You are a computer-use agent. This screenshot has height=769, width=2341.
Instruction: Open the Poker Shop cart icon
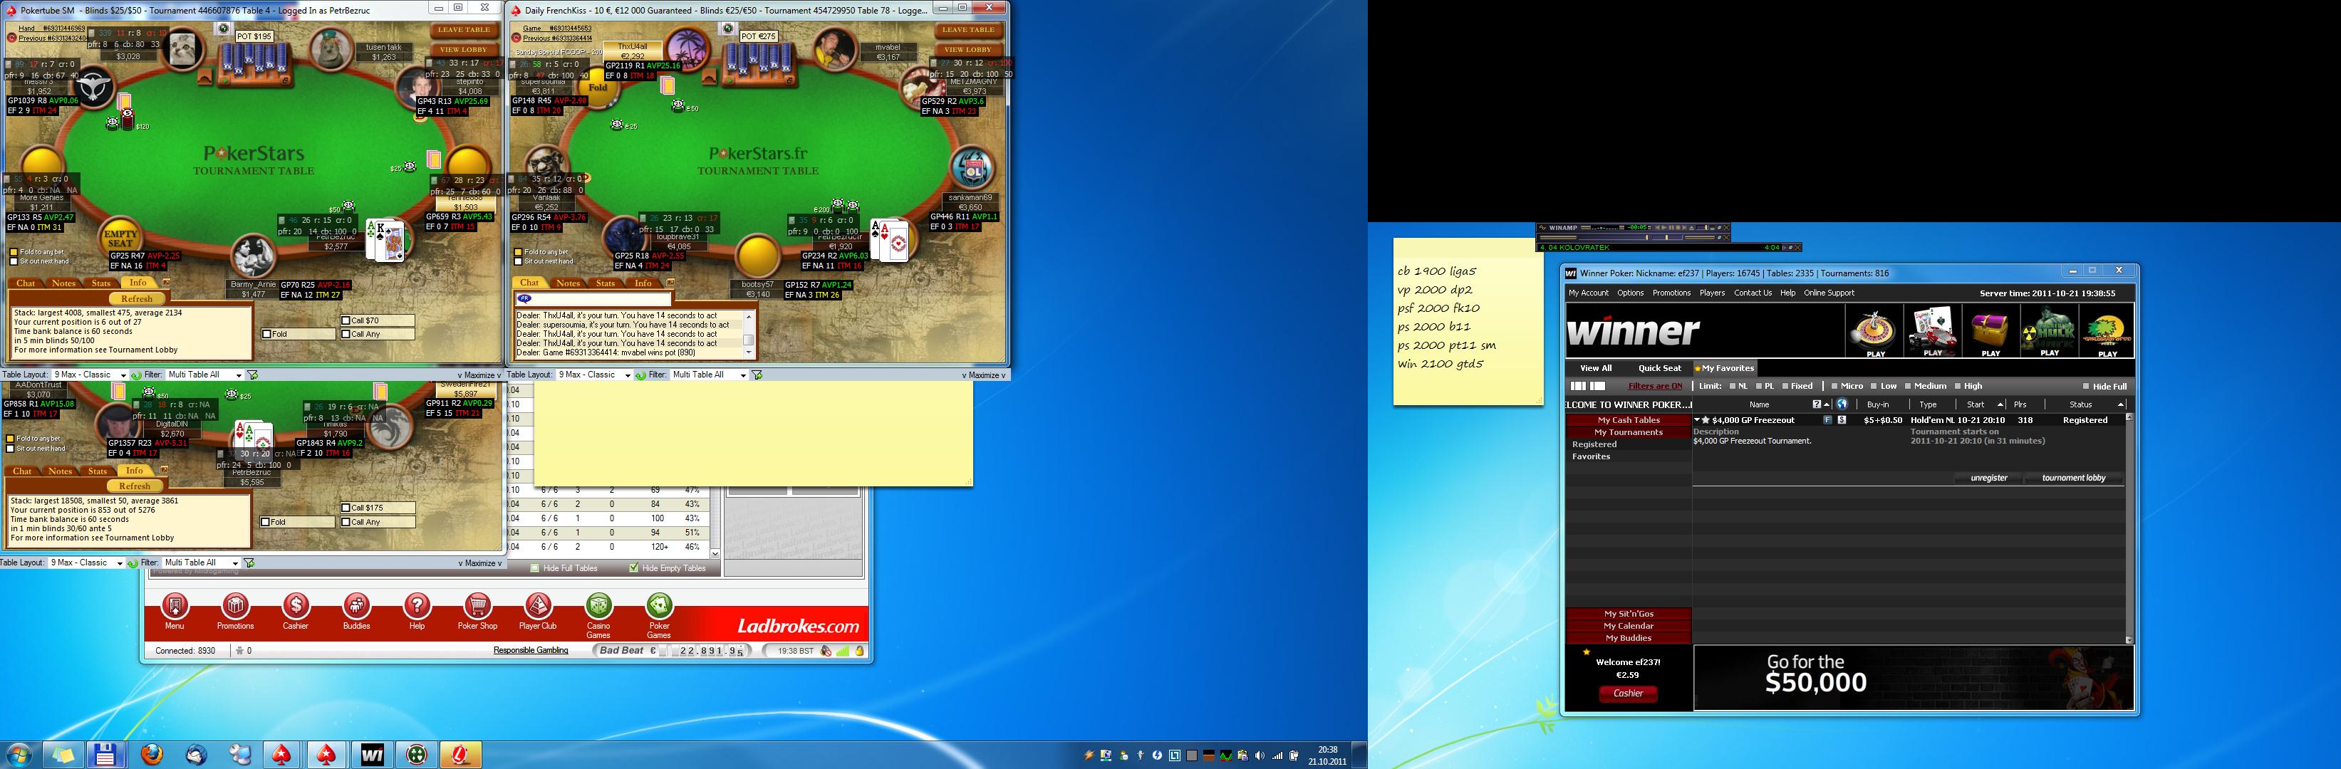pyautogui.click(x=477, y=605)
